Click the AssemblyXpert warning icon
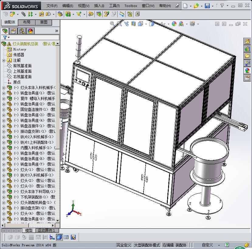This screenshot has width=252, height=249. 129,14
